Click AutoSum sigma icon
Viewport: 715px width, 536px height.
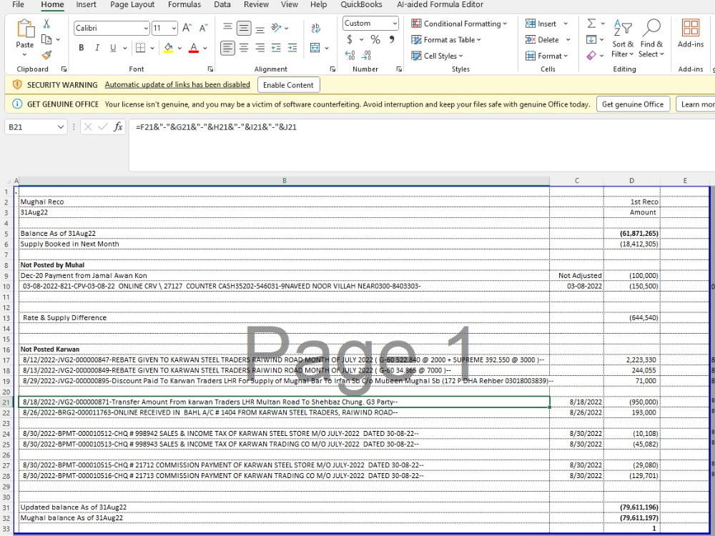pyautogui.click(x=591, y=24)
